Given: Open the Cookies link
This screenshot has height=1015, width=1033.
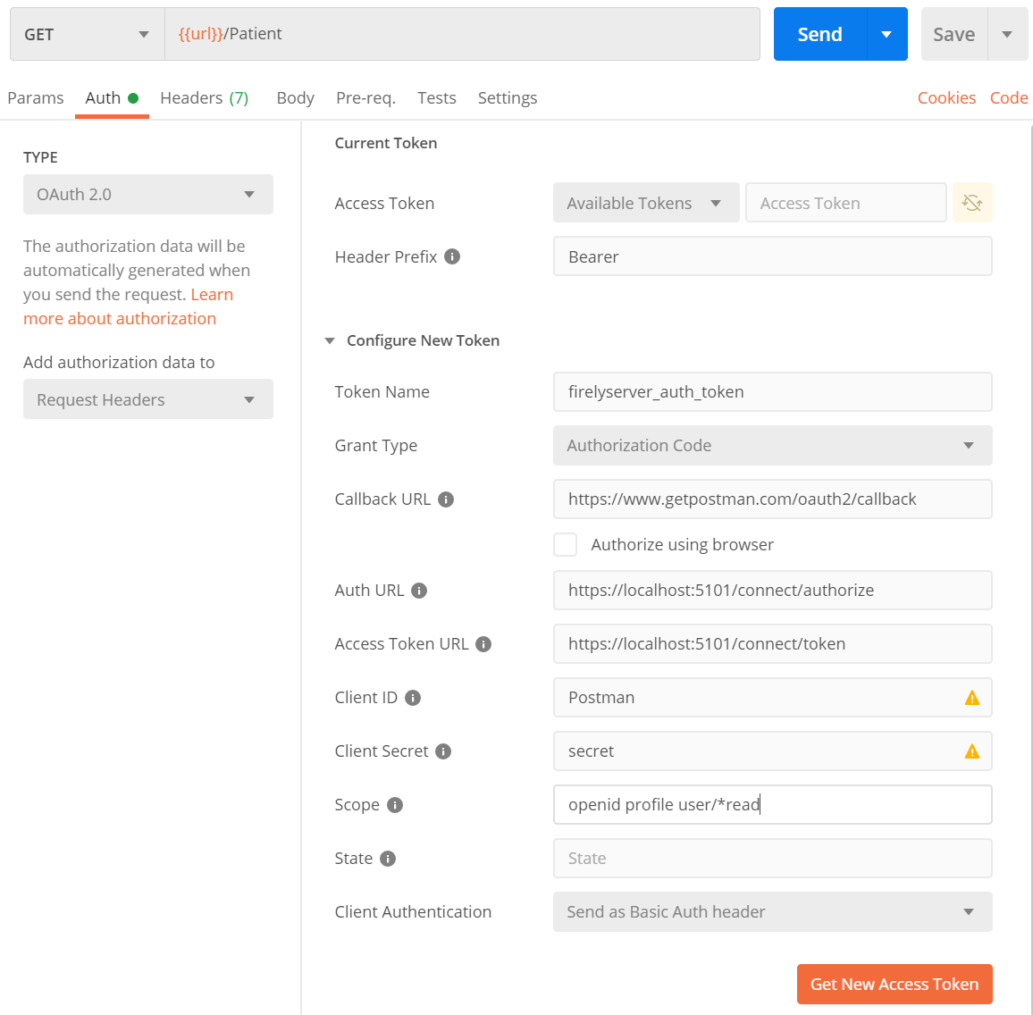Looking at the screenshot, I should click(x=946, y=98).
